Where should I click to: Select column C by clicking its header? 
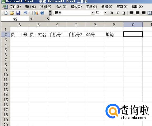pos(57,24)
